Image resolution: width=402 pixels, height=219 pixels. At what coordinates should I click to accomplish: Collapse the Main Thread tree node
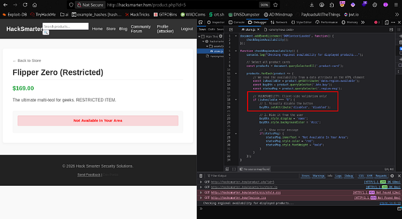199,37
